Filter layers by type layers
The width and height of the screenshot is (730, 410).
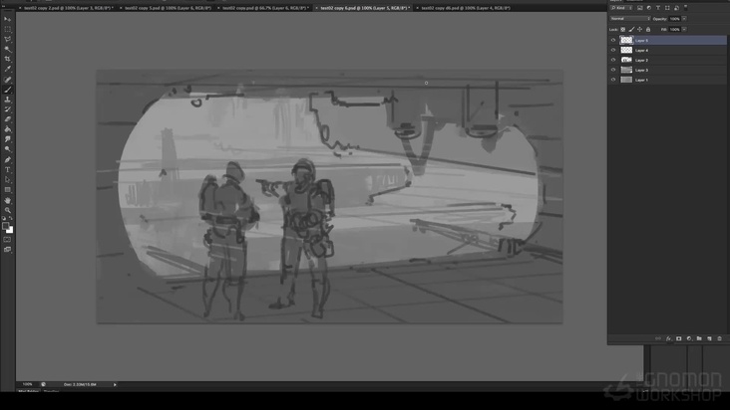pyautogui.click(x=658, y=8)
